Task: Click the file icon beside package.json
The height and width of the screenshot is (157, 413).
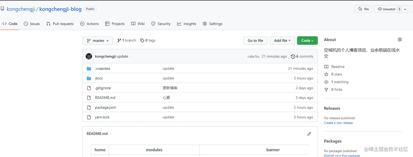Action: point(89,108)
